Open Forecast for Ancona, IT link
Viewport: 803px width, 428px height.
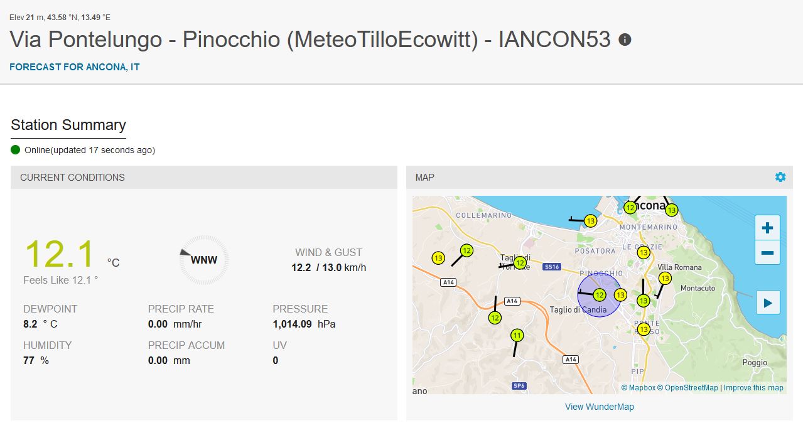[74, 67]
